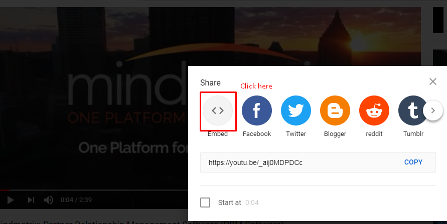The image size is (447, 224).
Task: Click the Embed share icon
Action: point(218,110)
